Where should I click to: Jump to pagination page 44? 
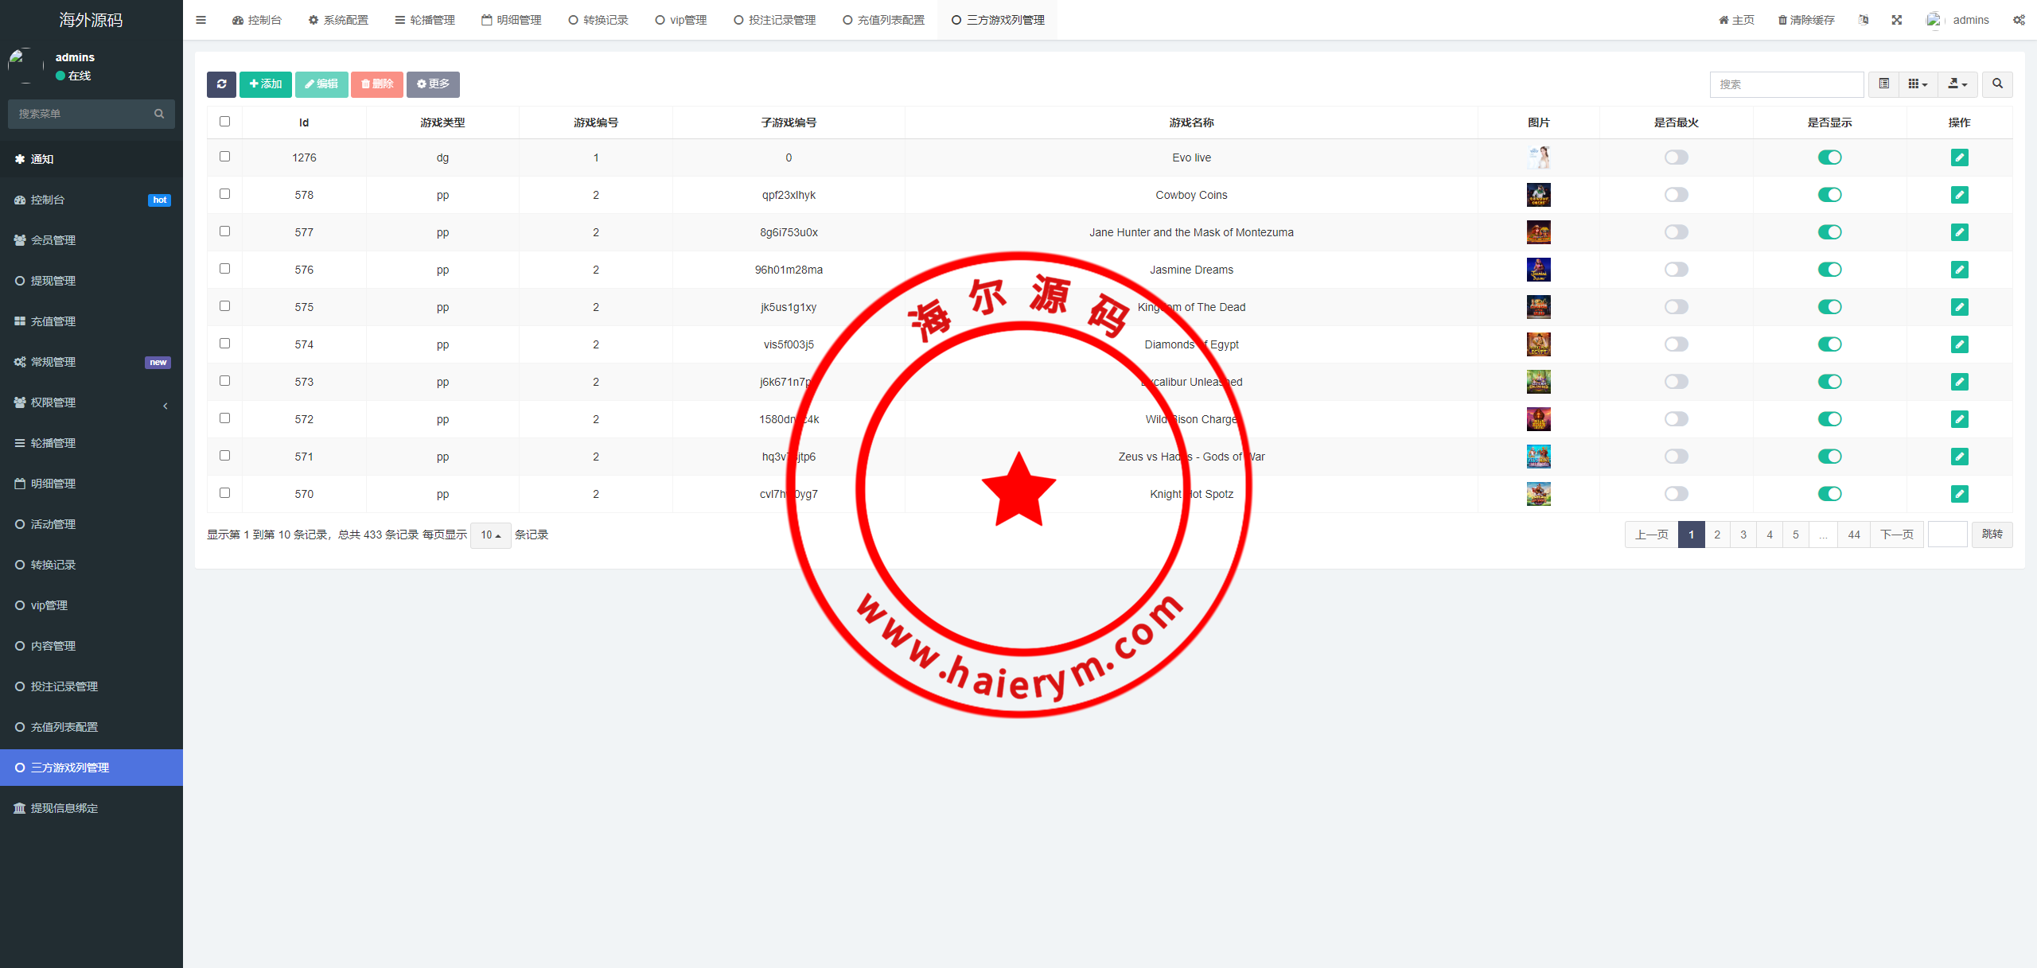point(1853,535)
